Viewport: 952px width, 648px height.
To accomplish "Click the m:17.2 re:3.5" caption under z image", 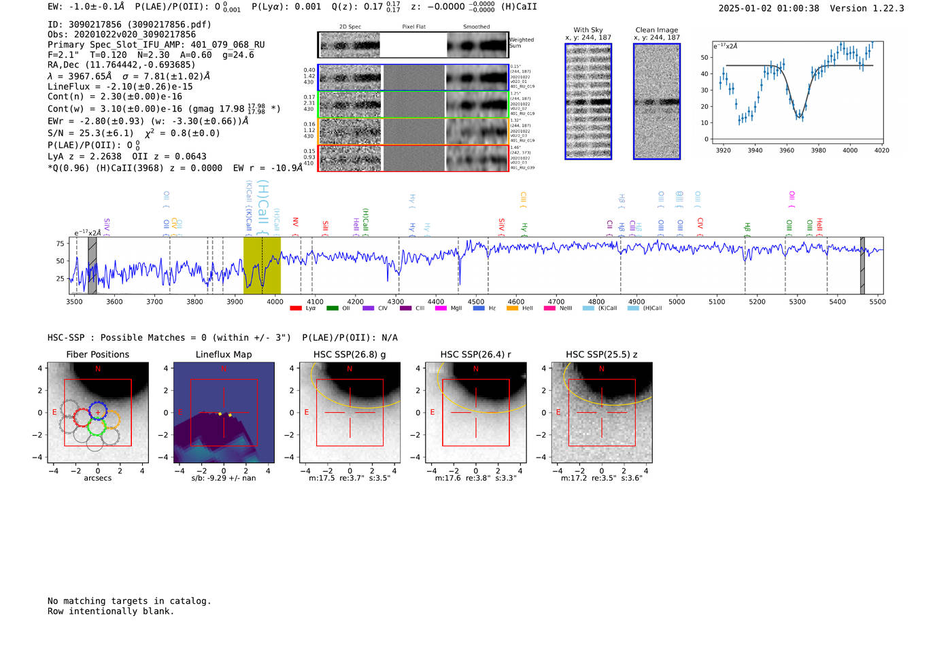I will click(x=602, y=478).
